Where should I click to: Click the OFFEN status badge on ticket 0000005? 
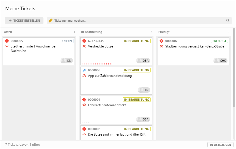(x=67, y=41)
